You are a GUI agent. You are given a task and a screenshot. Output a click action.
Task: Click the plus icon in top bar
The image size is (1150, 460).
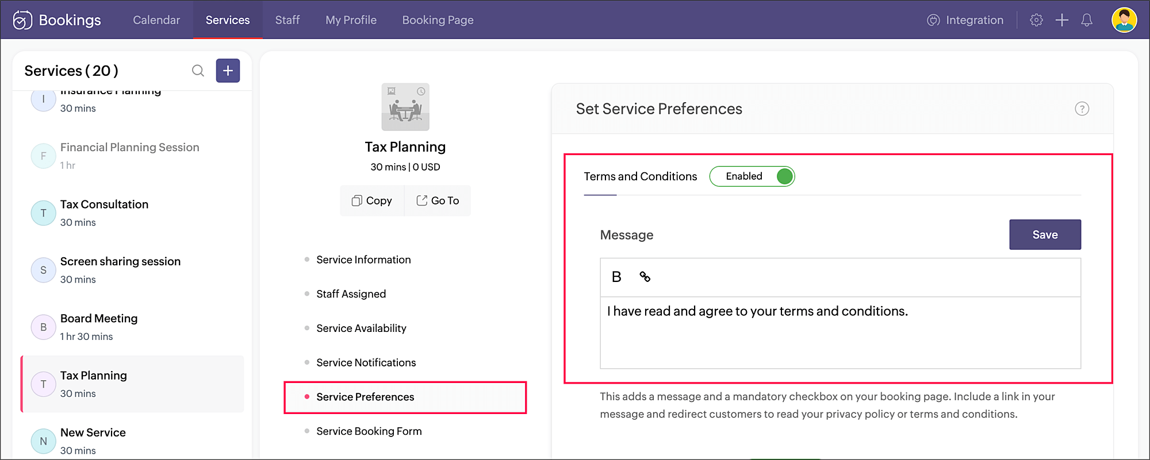[x=1062, y=20]
